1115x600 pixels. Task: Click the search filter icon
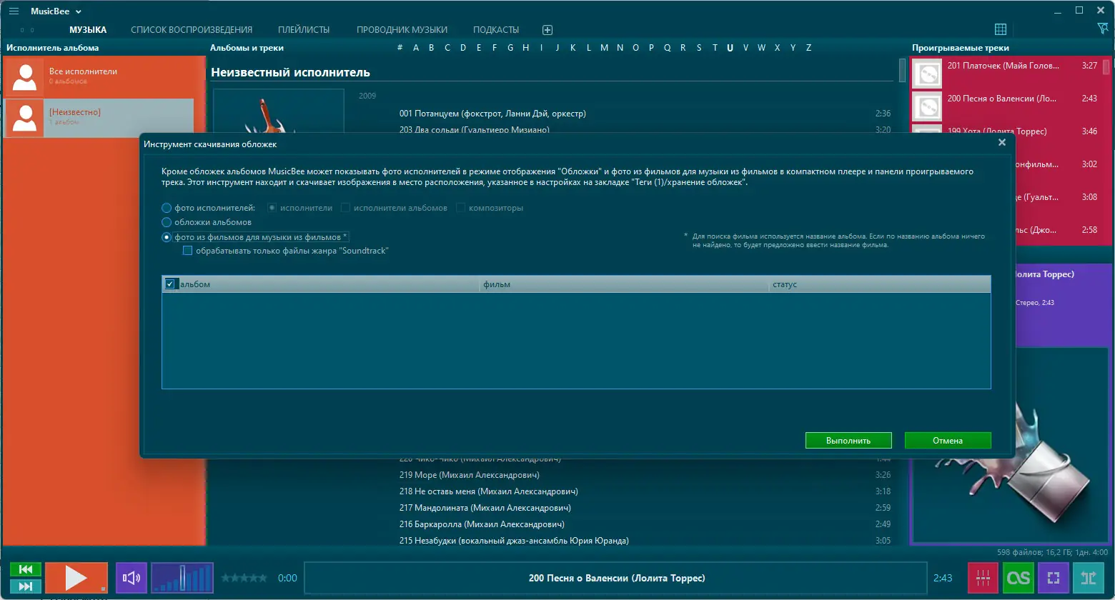tap(1102, 29)
